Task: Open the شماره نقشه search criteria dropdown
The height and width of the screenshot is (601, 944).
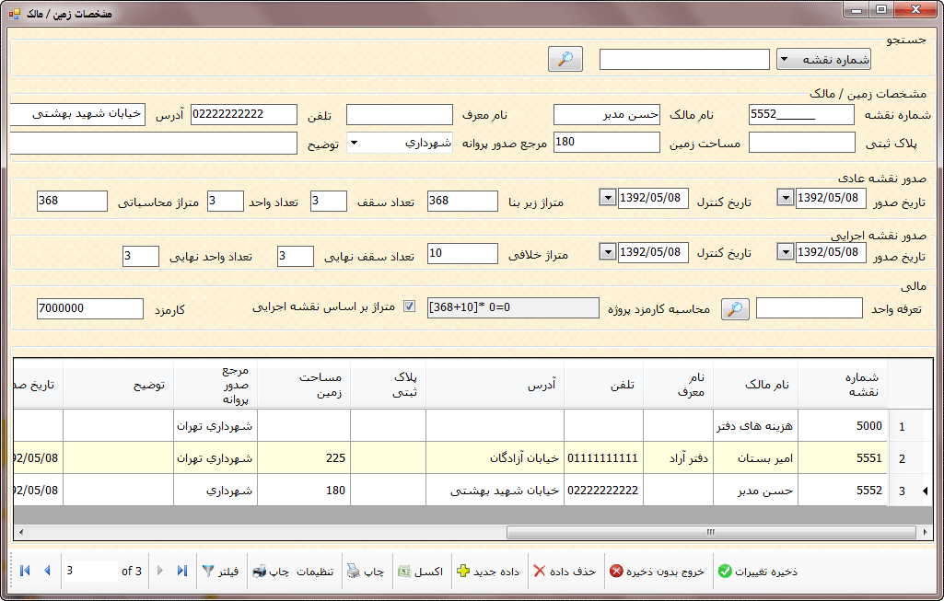Action: pyautogui.click(x=823, y=60)
